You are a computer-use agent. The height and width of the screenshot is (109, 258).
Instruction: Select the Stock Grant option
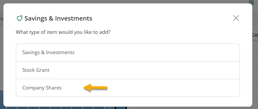[128, 70]
